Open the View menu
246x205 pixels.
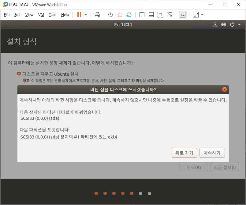[x=29, y=15]
